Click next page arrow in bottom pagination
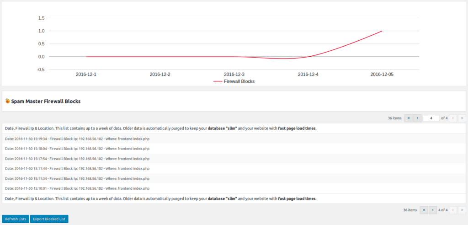This screenshot has height=225, width=468. (x=453, y=210)
